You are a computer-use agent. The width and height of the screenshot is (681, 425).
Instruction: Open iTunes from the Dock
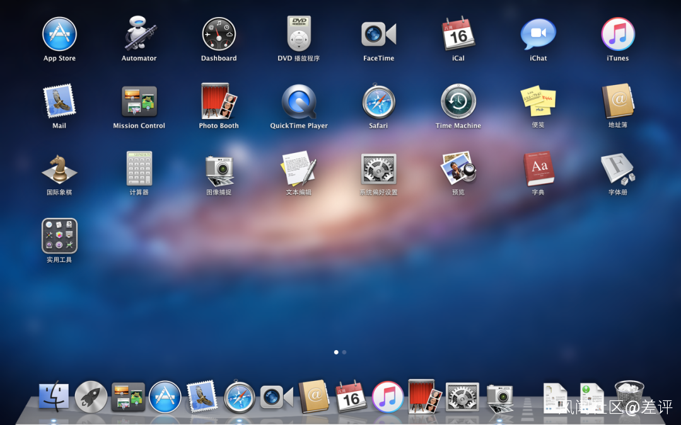tap(388, 397)
